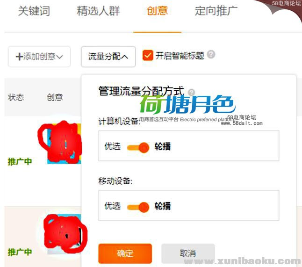Click first row's 推广中 status
Image resolution: width=302 pixels, height=267 pixels.
pyautogui.click(x=20, y=162)
